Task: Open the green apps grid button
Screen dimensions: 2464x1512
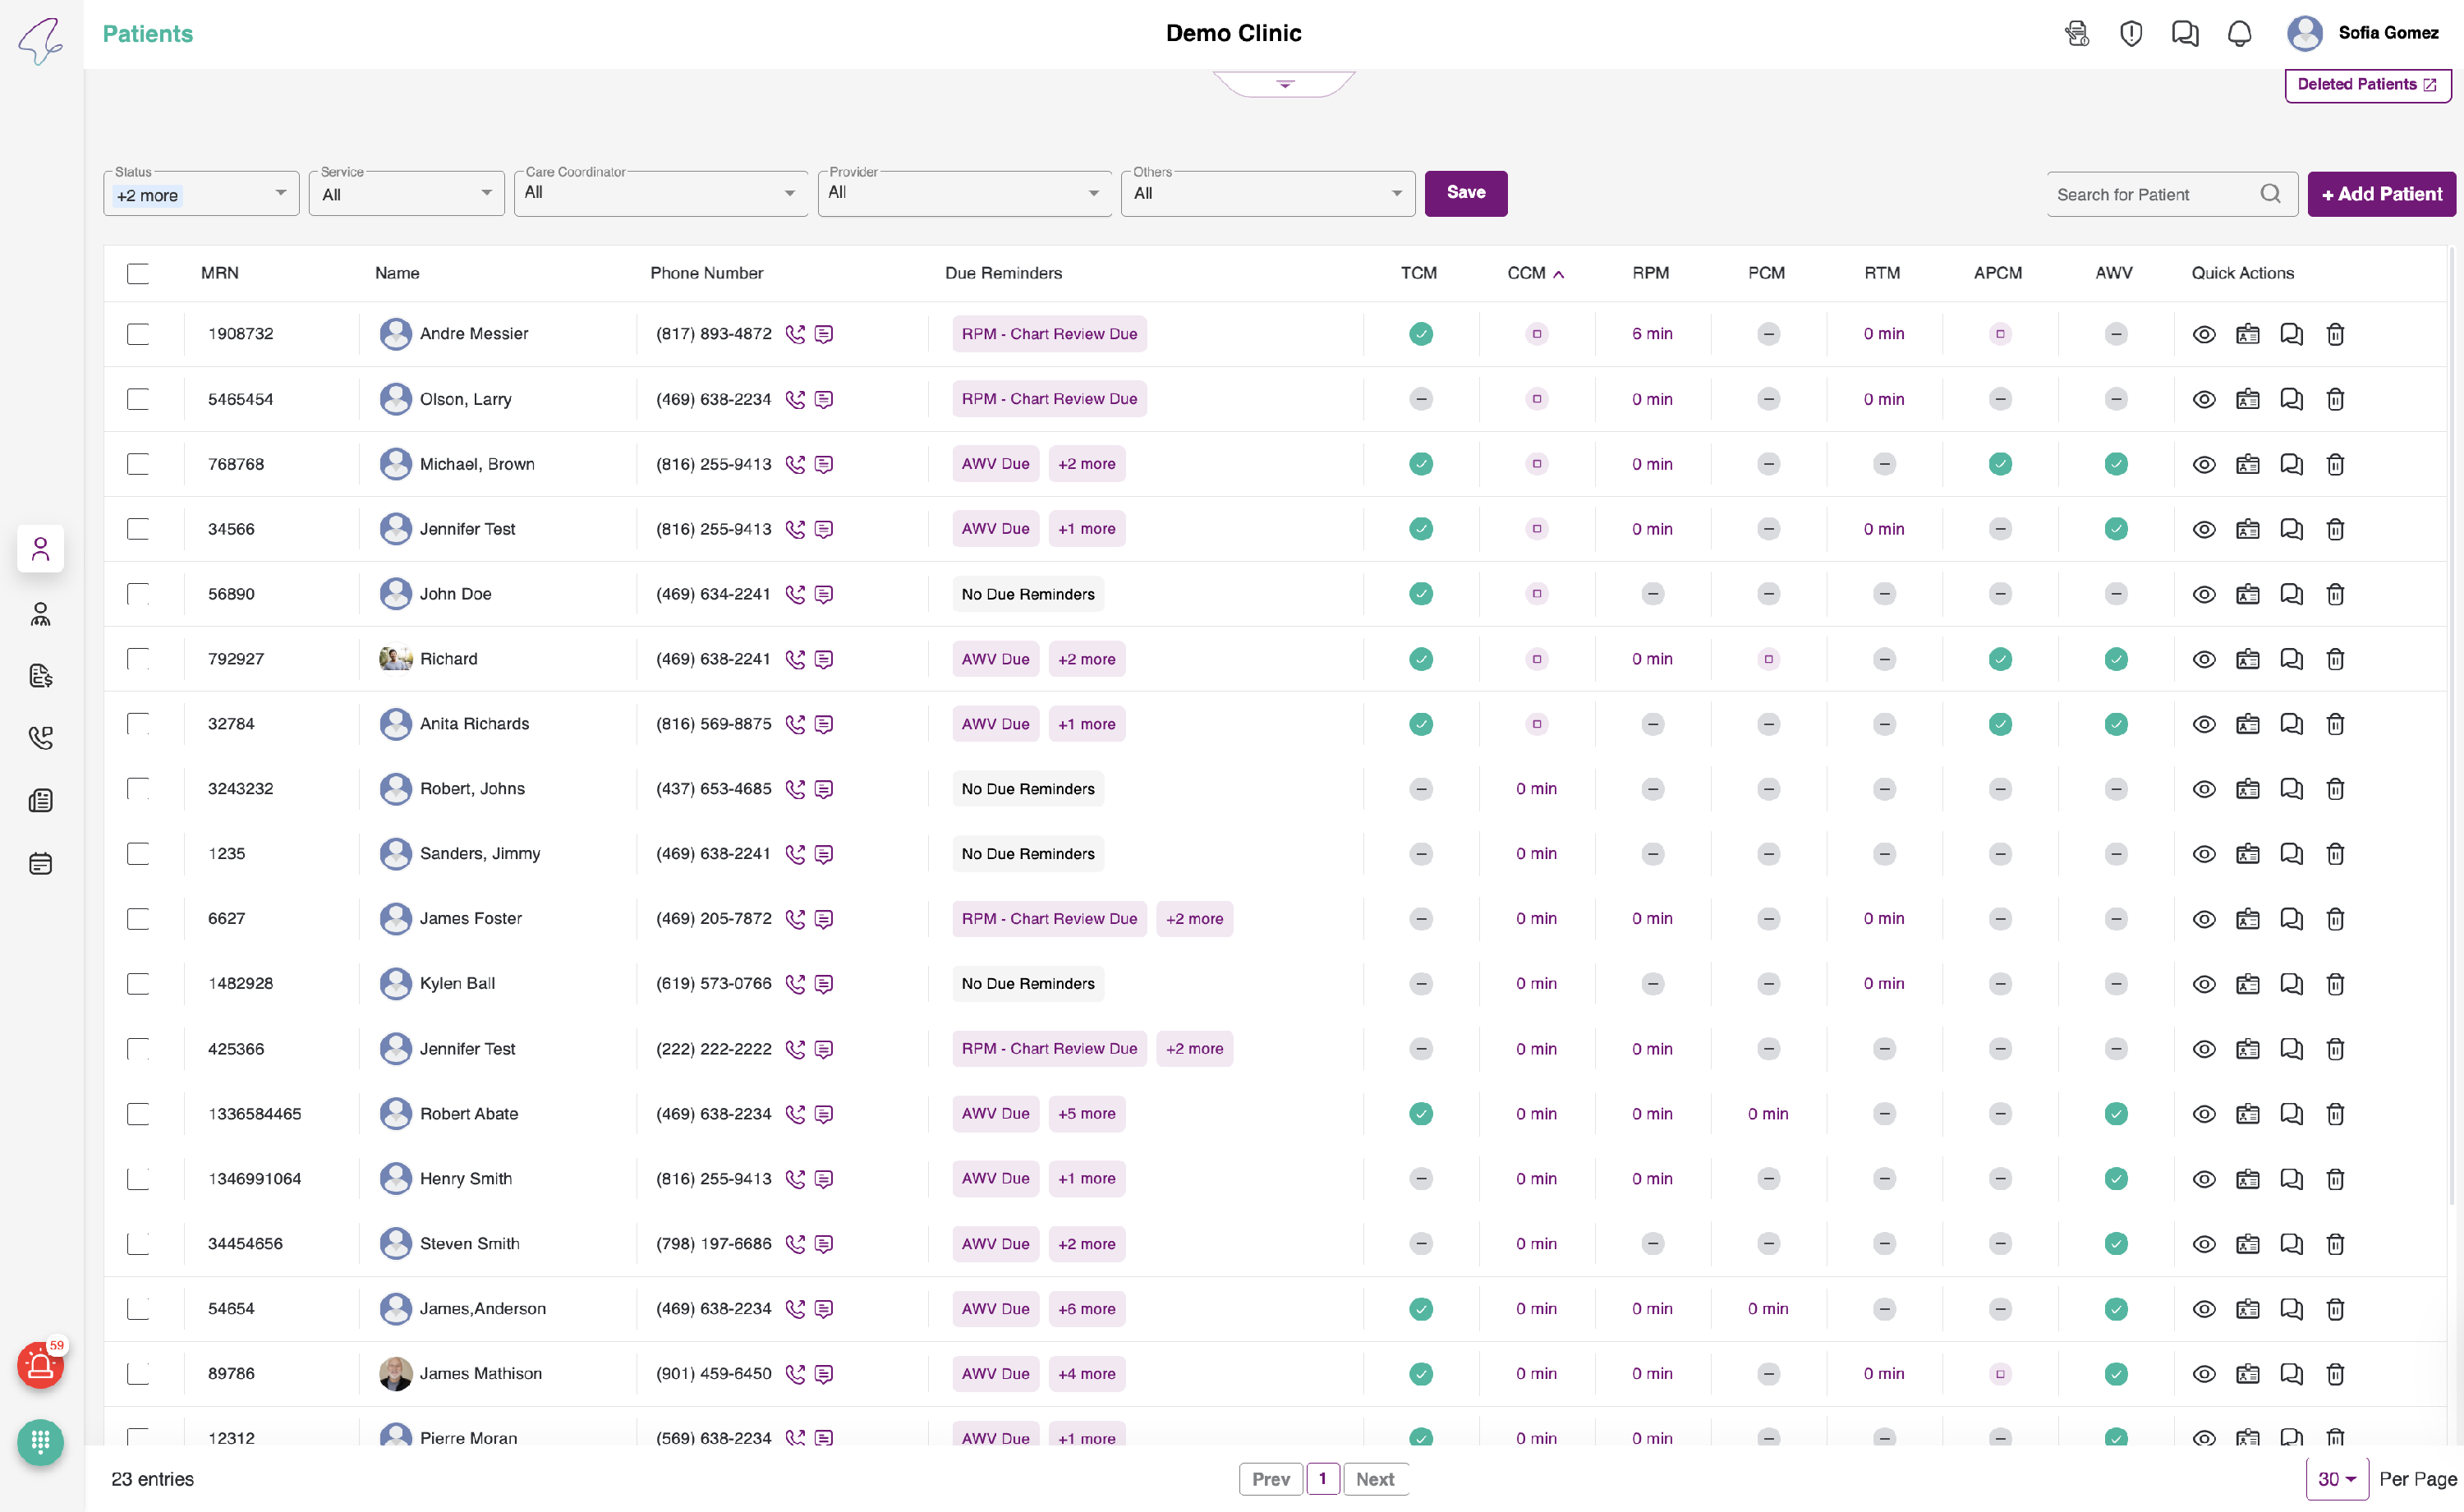Action: pyautogui.click(x=40, y=1442)
